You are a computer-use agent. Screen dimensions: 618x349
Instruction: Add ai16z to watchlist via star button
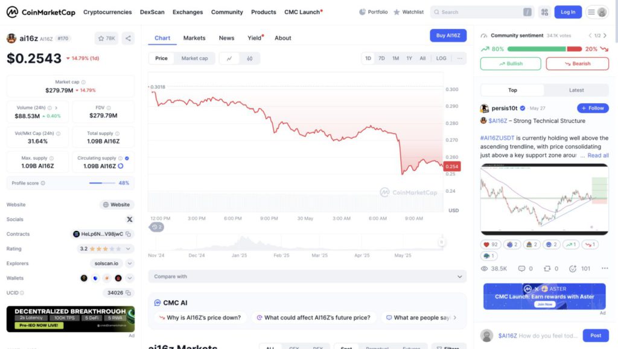click(106, 39)
